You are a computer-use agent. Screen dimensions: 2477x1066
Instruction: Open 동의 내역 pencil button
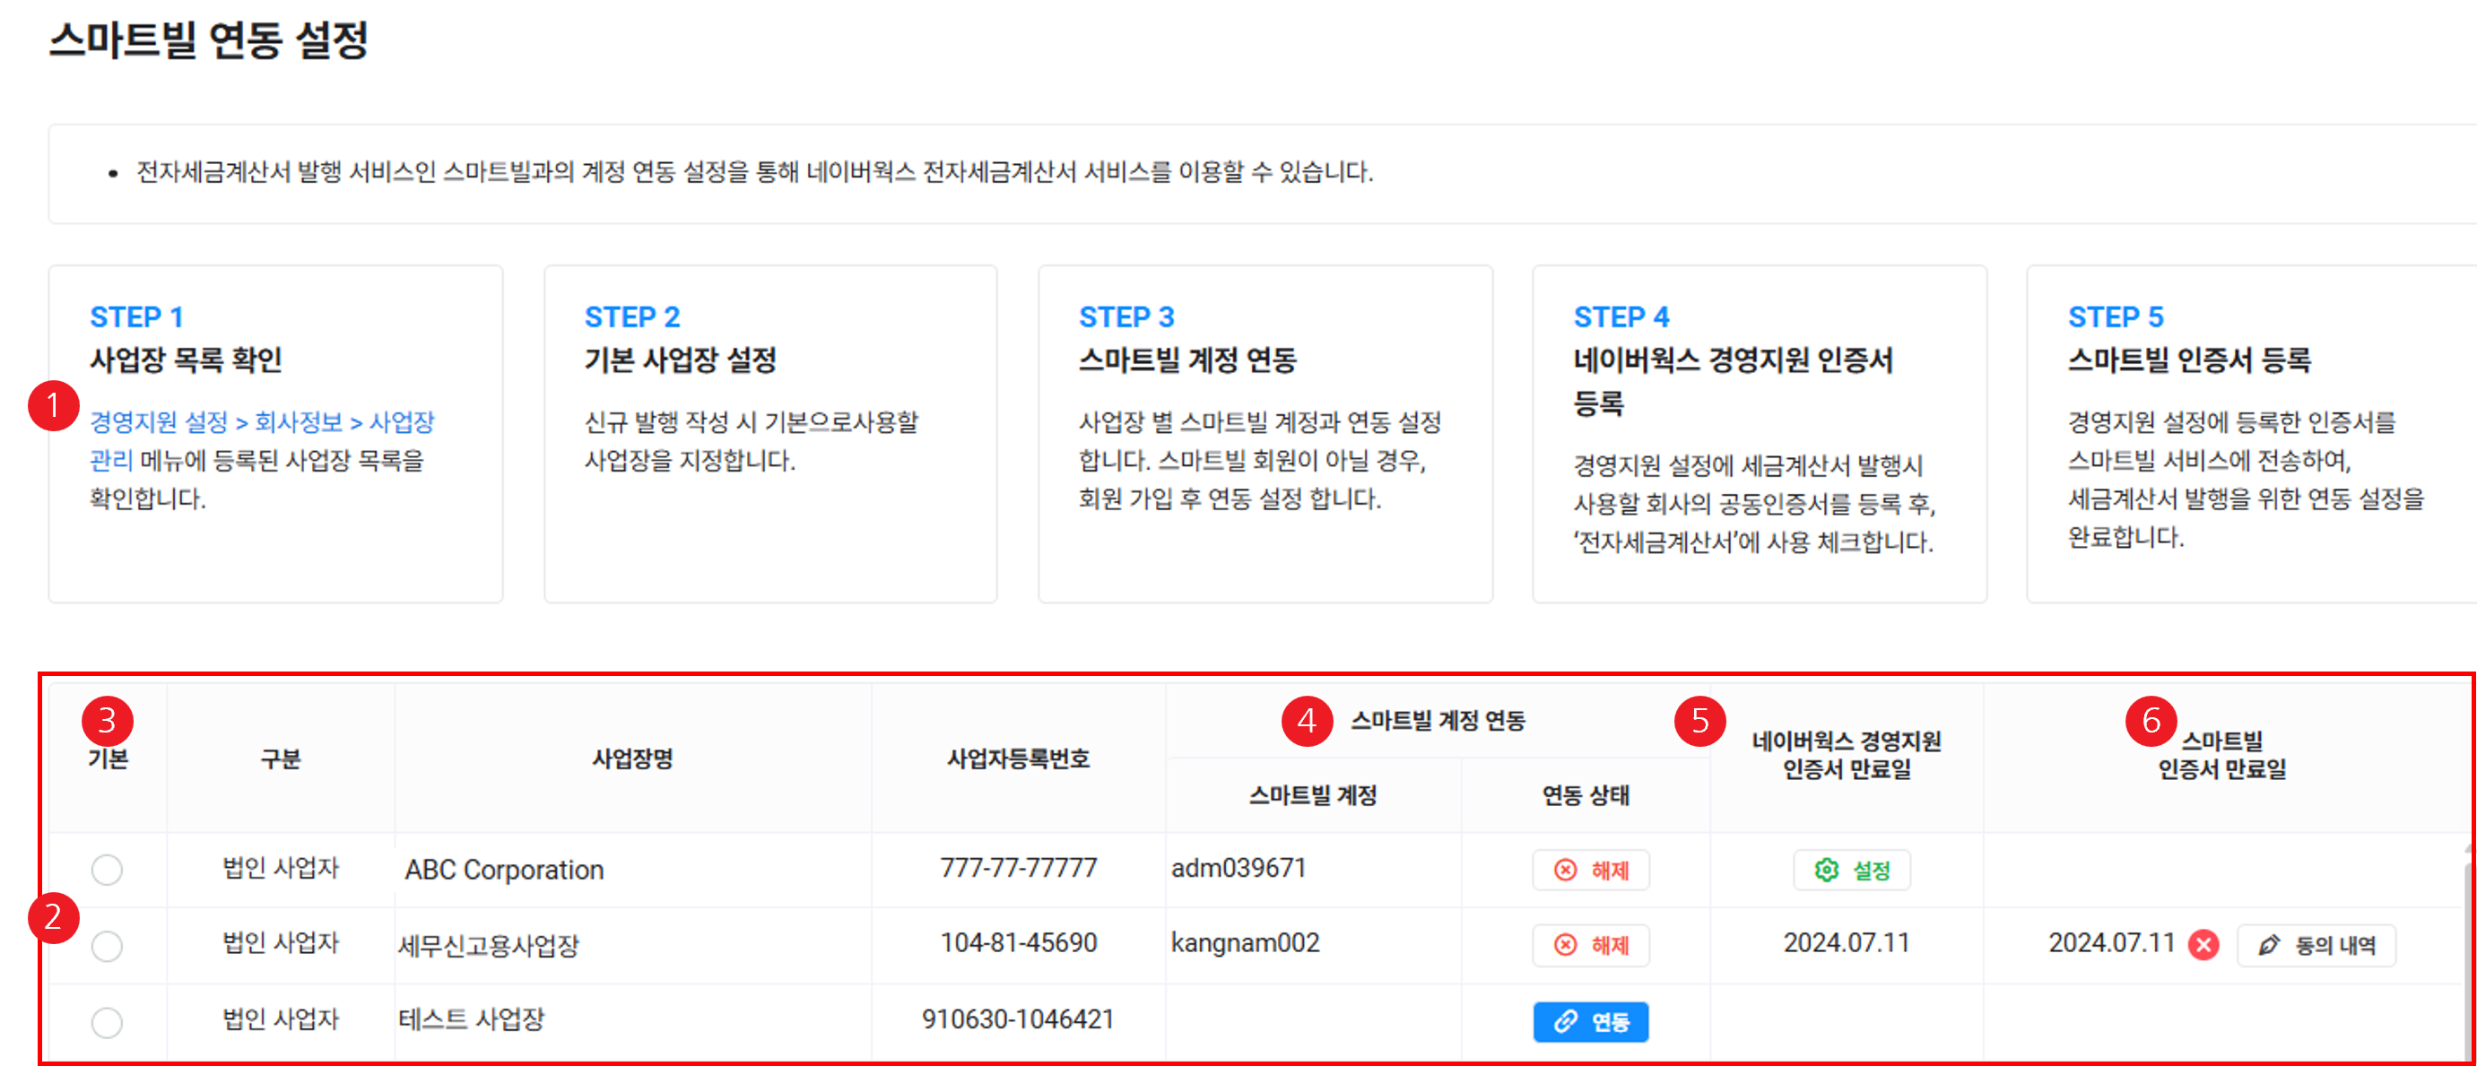[2316, 944]
